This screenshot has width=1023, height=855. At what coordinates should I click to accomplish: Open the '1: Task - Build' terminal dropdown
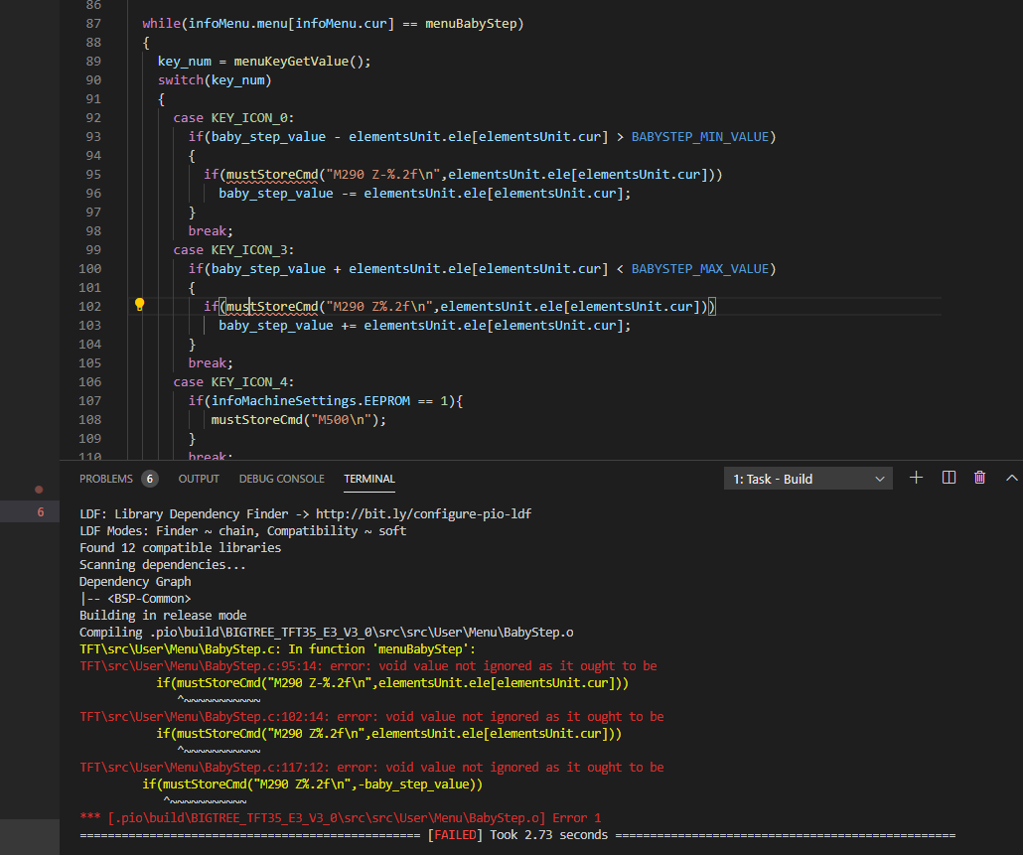pyautogui.click(x=807, y=479)
